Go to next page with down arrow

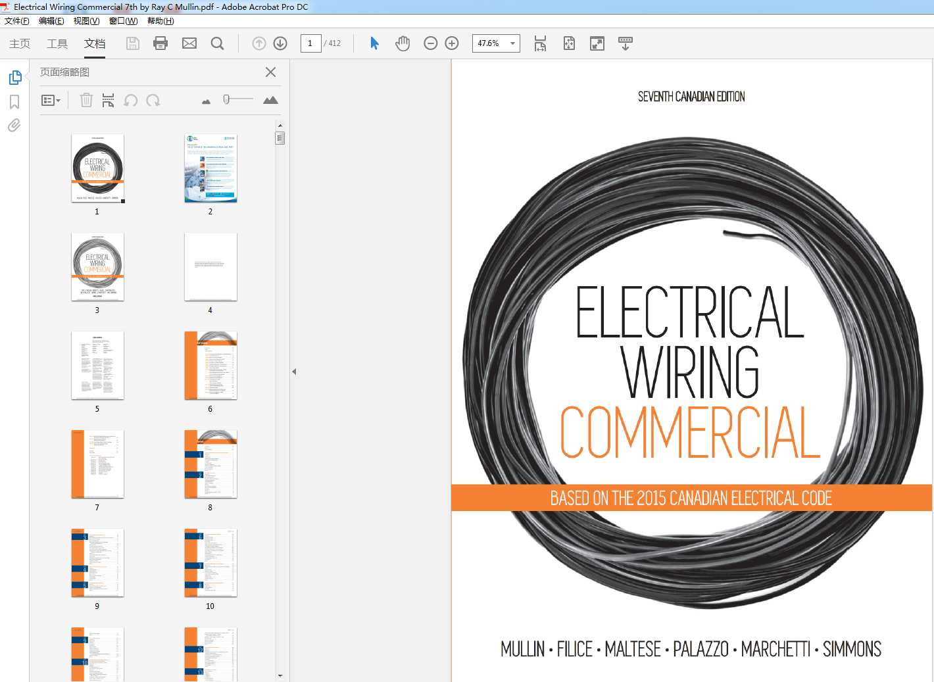pyautogui.click(x=280, y=43)
